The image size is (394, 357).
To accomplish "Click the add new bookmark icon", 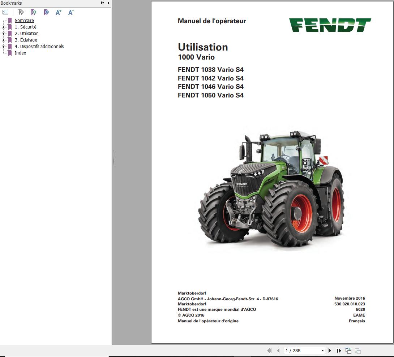I will [33, 12].
